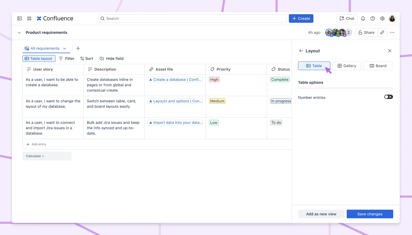Open the Create a database asset link
This screenshot has width=412, height=235.
click(x=175, y=80)
